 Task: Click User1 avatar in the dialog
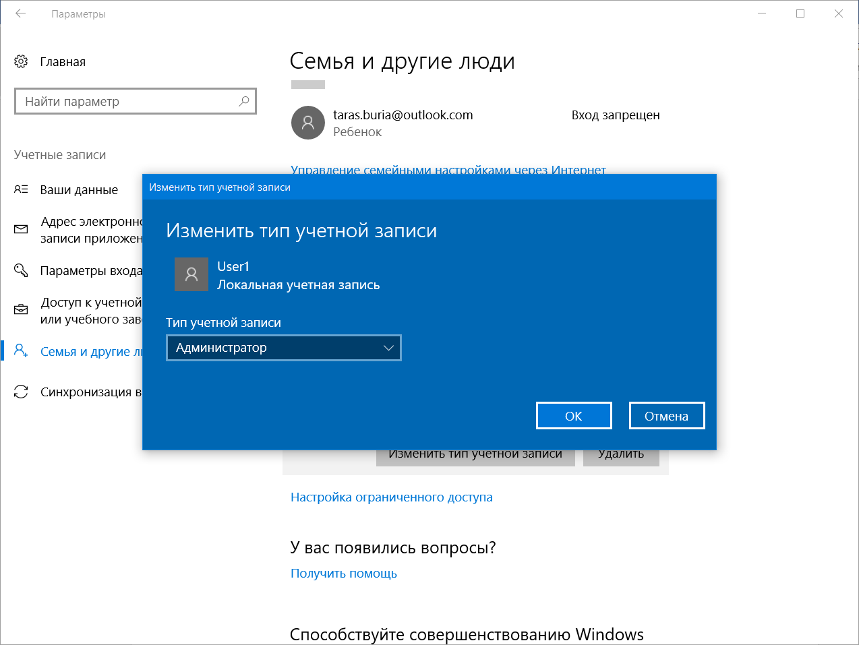(x=191, y=274)
